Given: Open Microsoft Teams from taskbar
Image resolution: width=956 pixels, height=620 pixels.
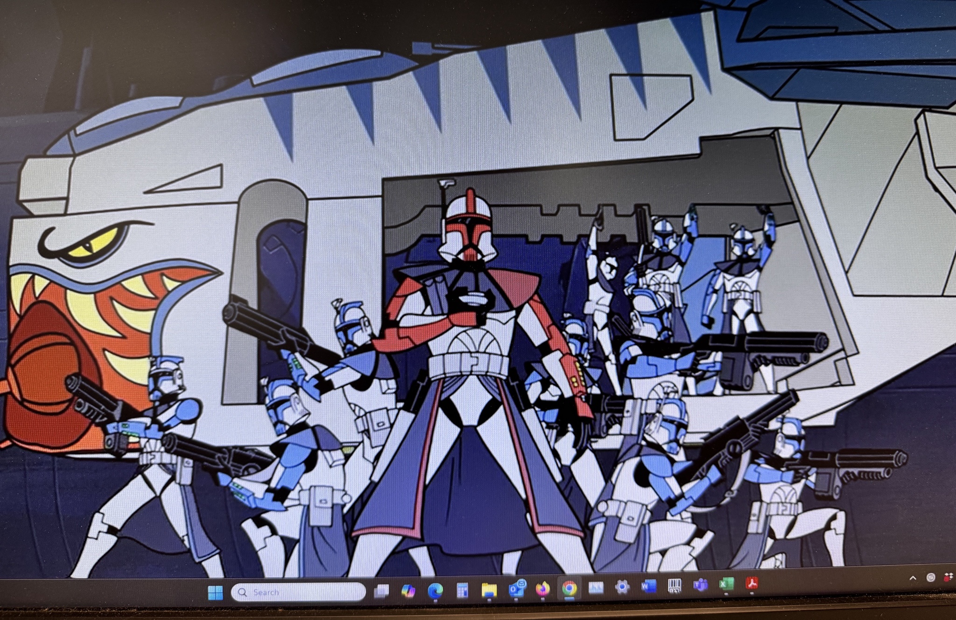Looking at the screenshot, I should (x=700, y=585).
